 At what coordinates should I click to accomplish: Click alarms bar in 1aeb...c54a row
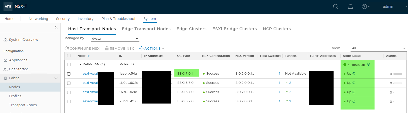(398, 74)
